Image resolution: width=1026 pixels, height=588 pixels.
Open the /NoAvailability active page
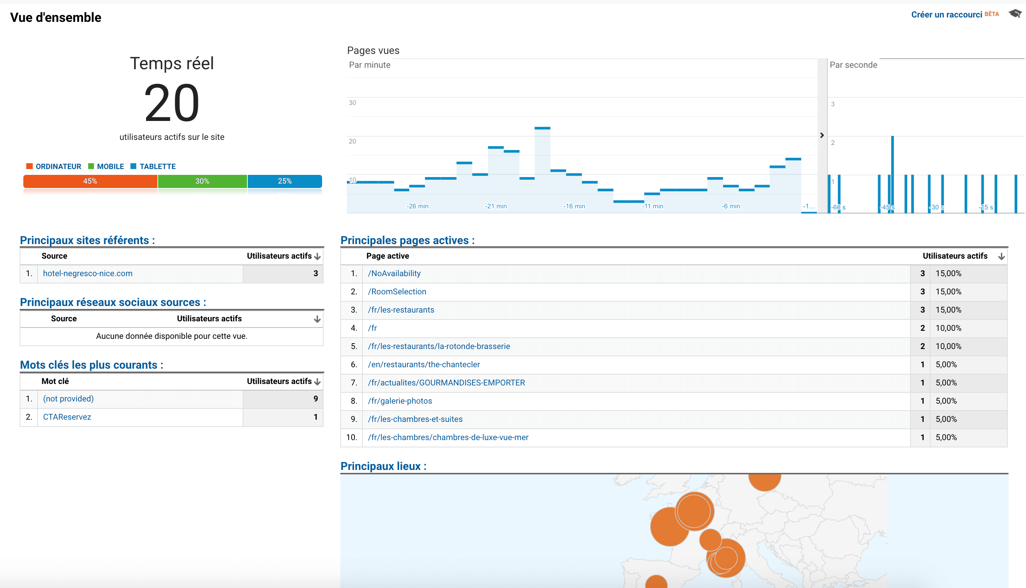[394, 273]
